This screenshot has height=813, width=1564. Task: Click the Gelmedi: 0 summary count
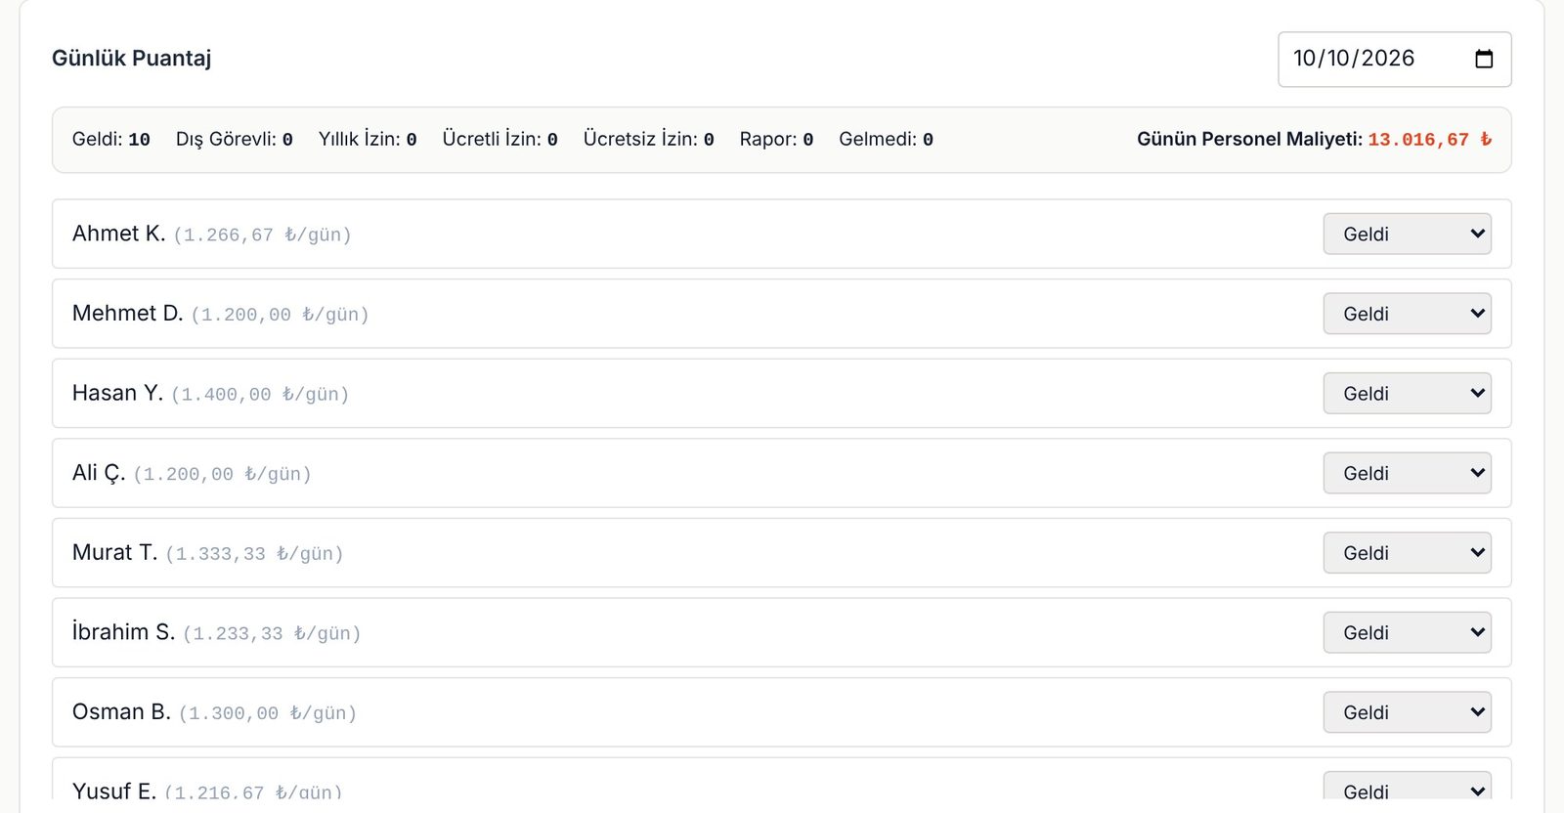(887, 140)
